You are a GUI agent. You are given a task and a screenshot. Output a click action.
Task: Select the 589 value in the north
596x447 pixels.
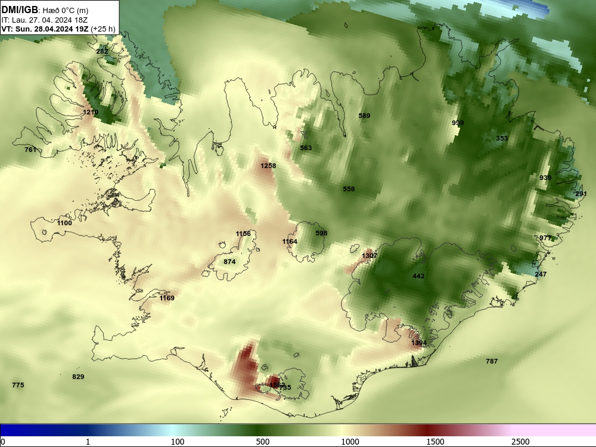pyautogui.click(x=364, y=116)
